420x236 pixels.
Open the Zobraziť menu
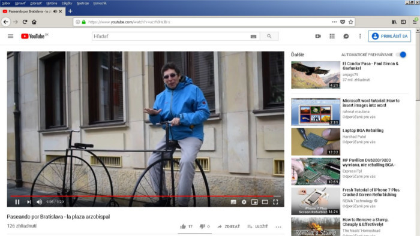36,3
